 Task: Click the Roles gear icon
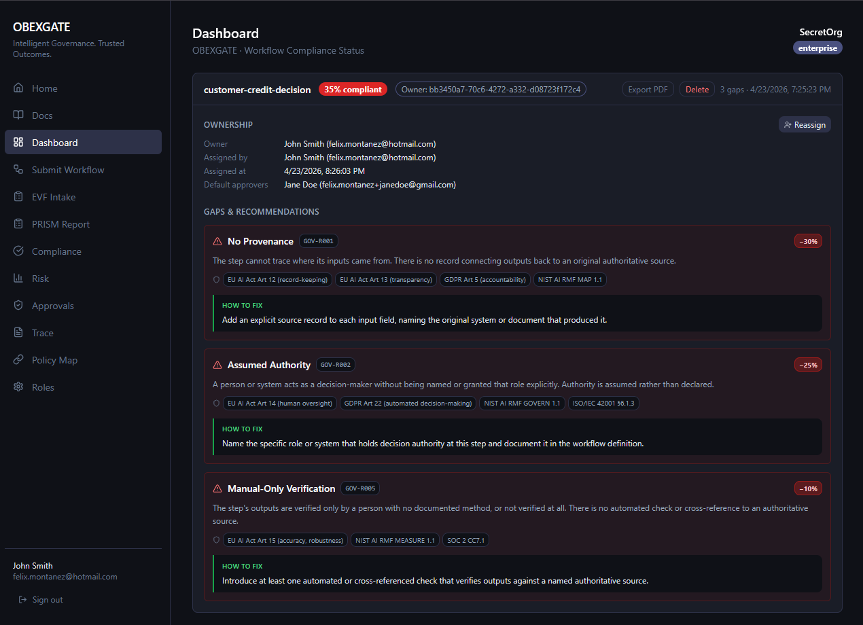click(18, 387)
